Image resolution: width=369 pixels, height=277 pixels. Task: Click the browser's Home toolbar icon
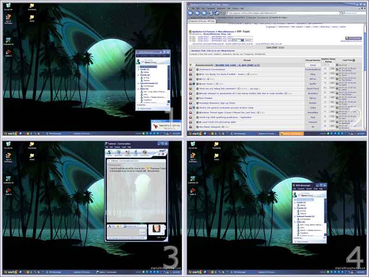pos(217,13)
